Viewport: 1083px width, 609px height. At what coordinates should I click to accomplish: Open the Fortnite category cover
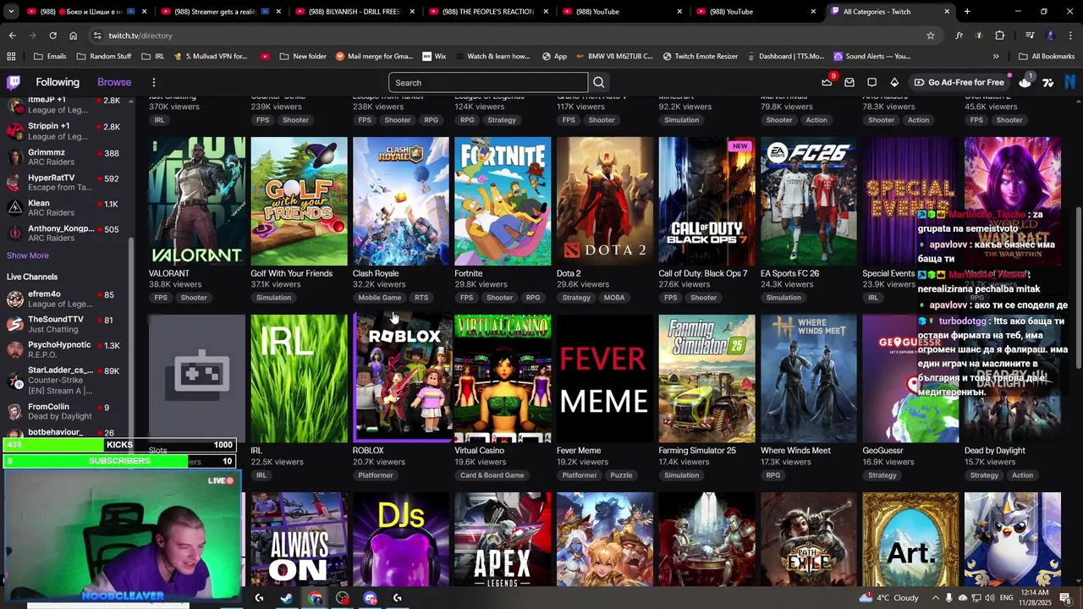click(x=503, y=201)
